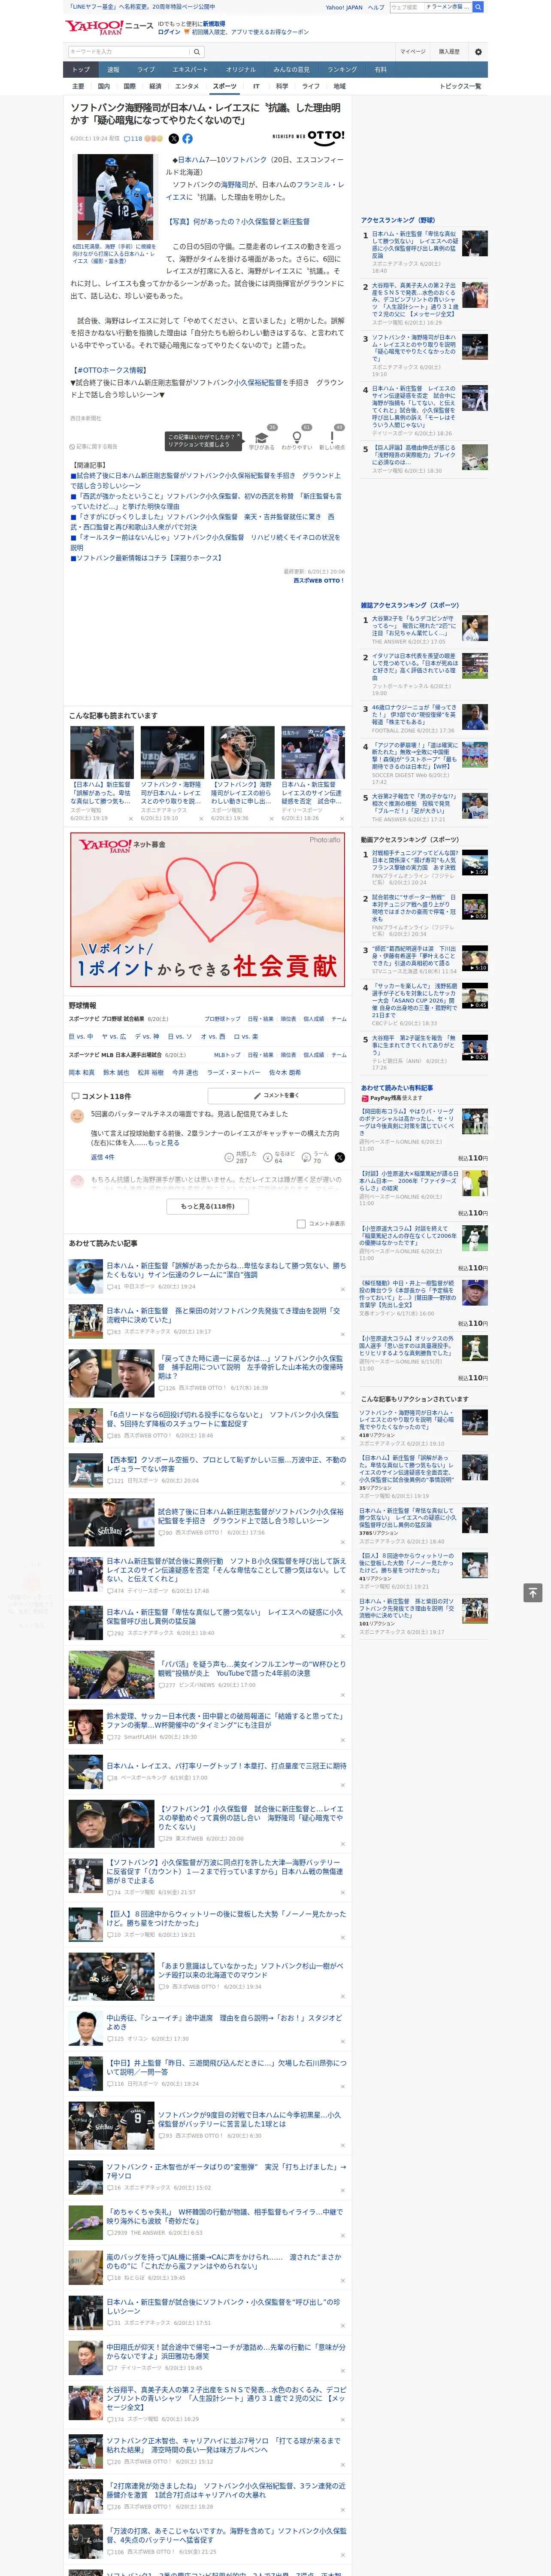Image resolution: width=551 pixels, height=2576 pixels.
Task: Click the 学びがある reaction icon
Action: tap(262, 438)
